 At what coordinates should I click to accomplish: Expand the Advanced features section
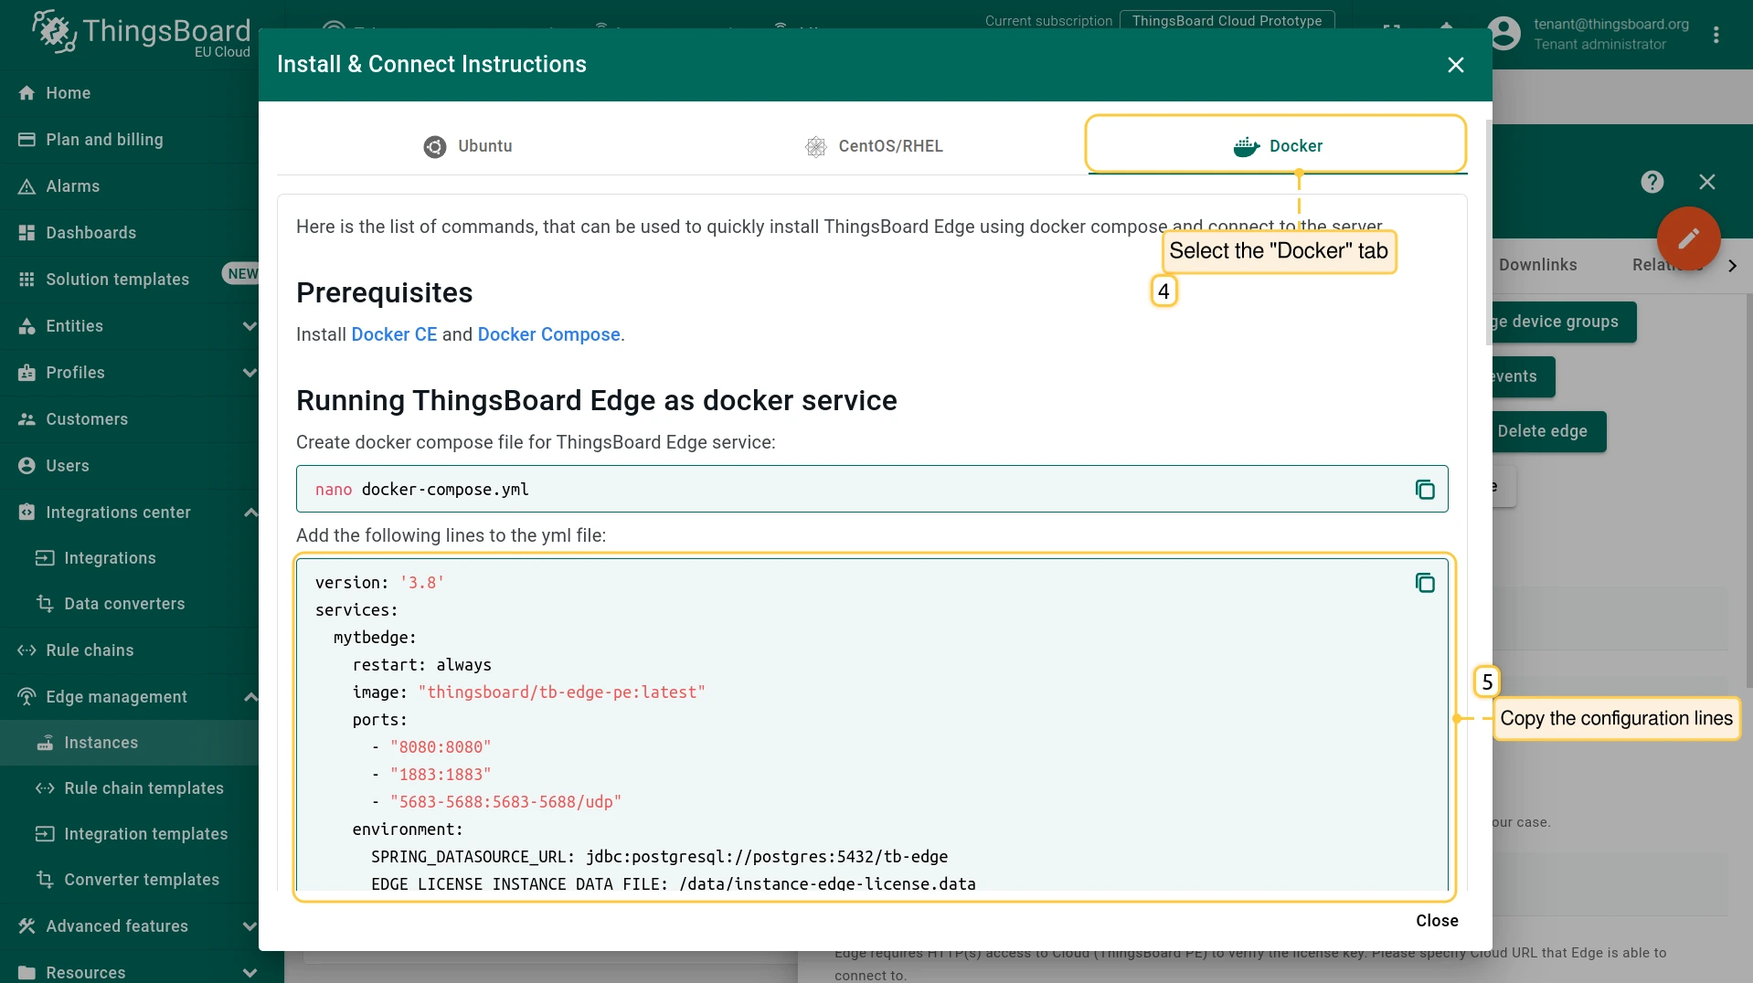[x=249, y=926]
